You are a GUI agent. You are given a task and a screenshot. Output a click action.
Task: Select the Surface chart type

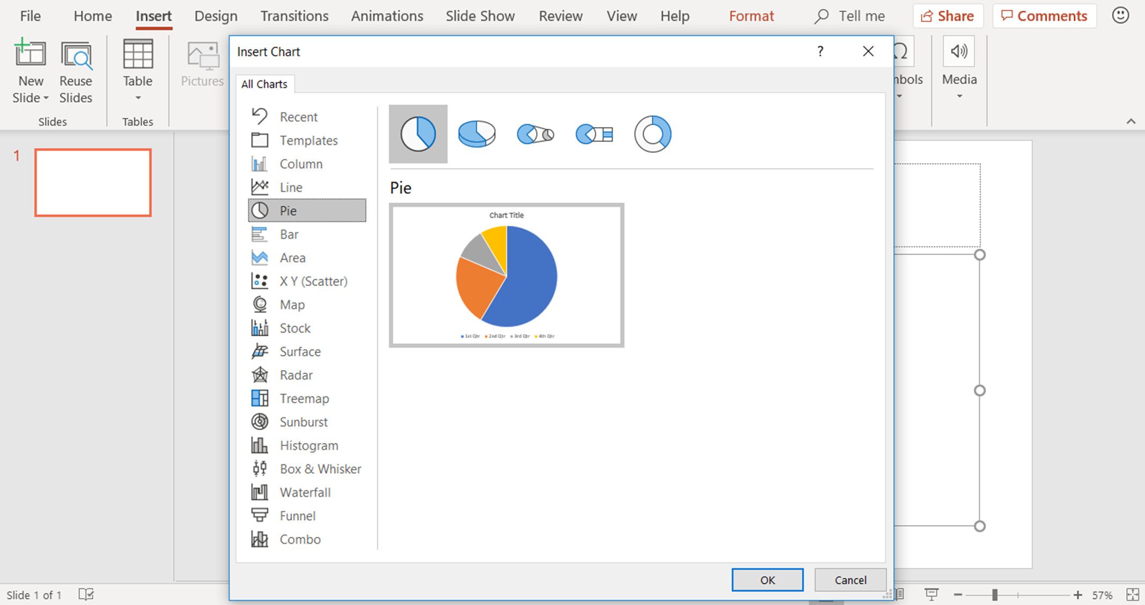pos(300,351)
